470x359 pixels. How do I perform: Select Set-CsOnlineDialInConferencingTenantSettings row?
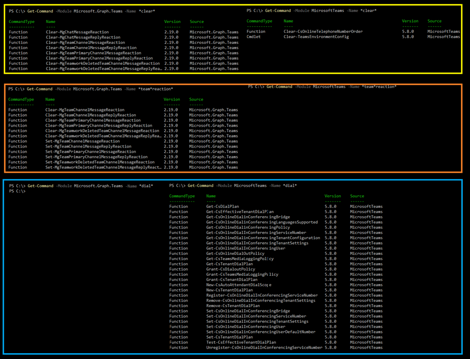[x=276, y=321]
